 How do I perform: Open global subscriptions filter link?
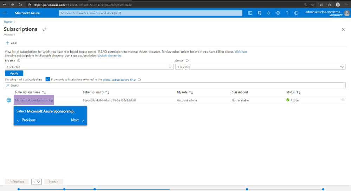tap(119, 80)
